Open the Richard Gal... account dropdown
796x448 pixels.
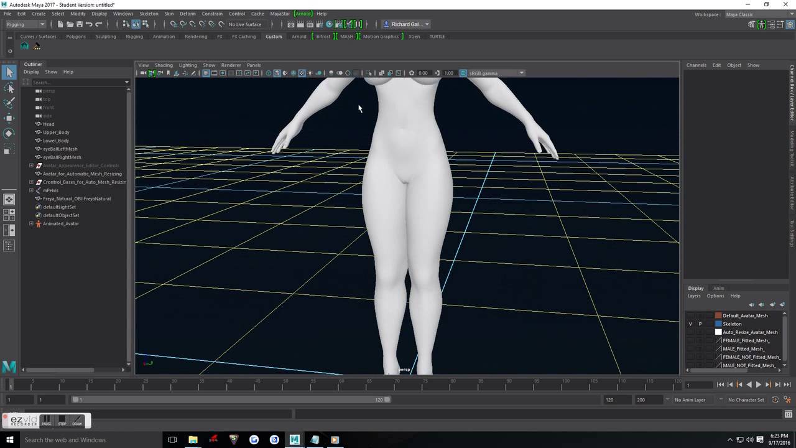coord(407,24)
